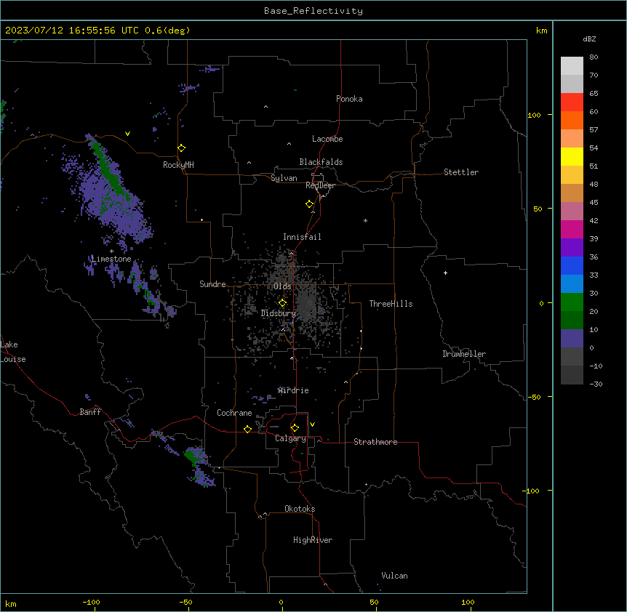Click the -100 tick label on bottom axis
Viewport: 627px width, 612px height.
click(x=91, y=602)
